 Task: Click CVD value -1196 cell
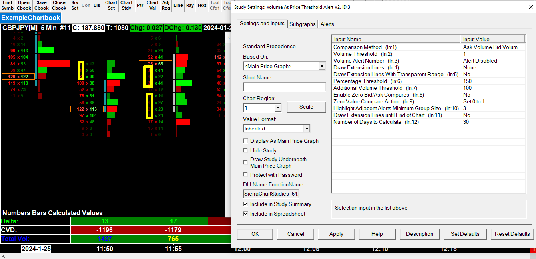click(105, 230)
